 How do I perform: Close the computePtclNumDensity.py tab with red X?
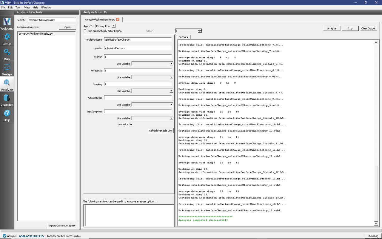(118, 19)
